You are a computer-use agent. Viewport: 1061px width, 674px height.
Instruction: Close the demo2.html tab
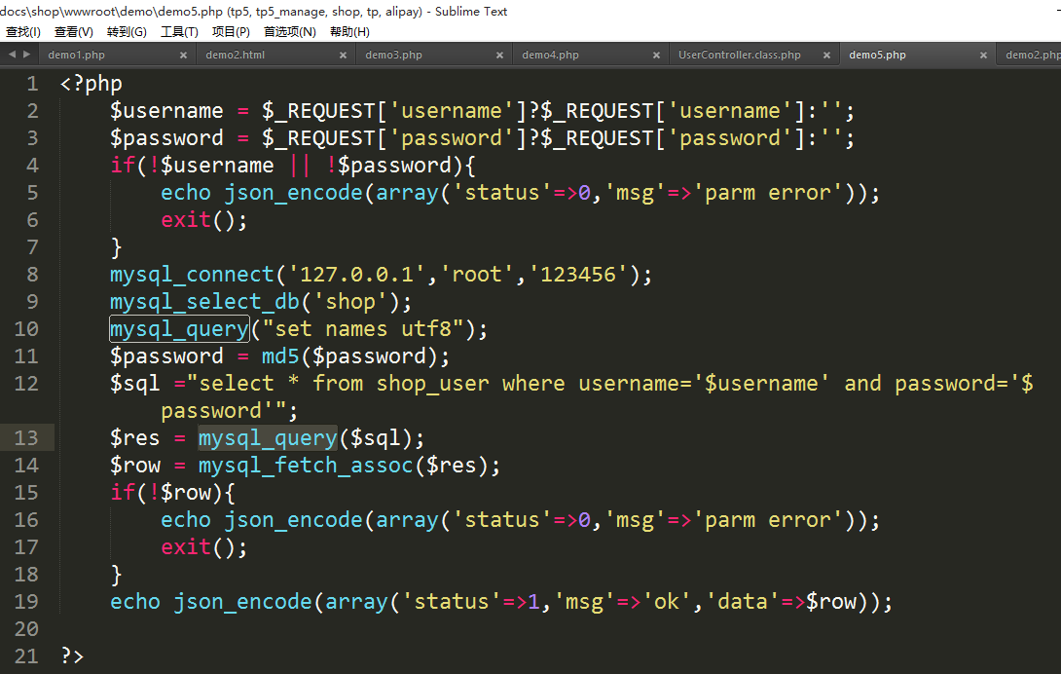coord(342,56)
